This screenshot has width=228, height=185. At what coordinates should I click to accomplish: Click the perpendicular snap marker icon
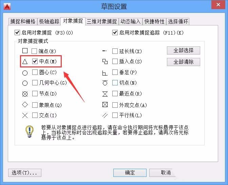click(x=105, y=73)
